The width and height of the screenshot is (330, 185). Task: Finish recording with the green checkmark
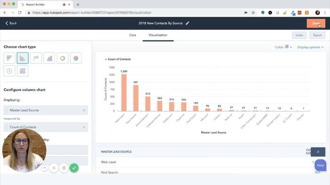[x=74, y=168]
